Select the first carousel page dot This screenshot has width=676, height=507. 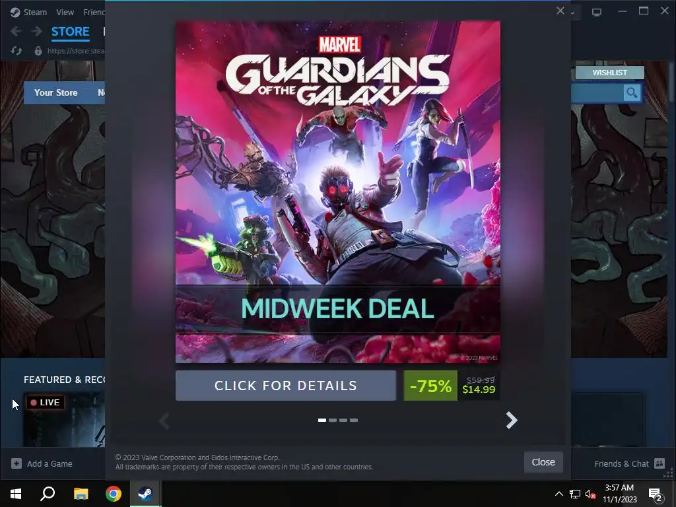coord(322,420)
